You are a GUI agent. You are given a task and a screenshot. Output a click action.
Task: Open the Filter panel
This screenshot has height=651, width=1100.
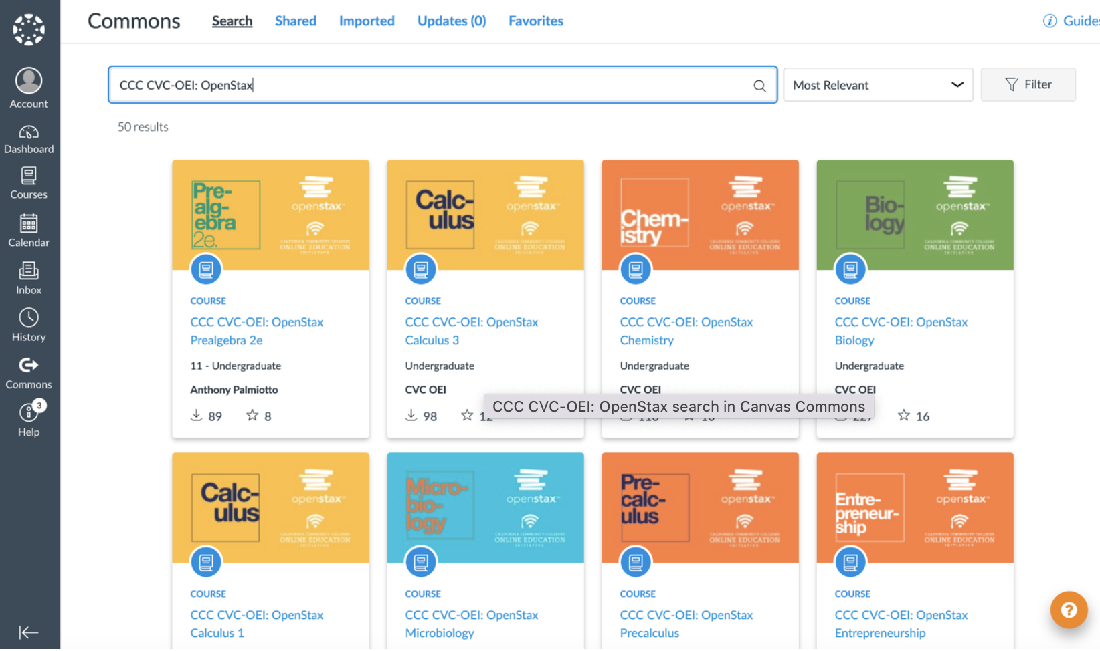pyautogui.click(x=1028, y=84)
